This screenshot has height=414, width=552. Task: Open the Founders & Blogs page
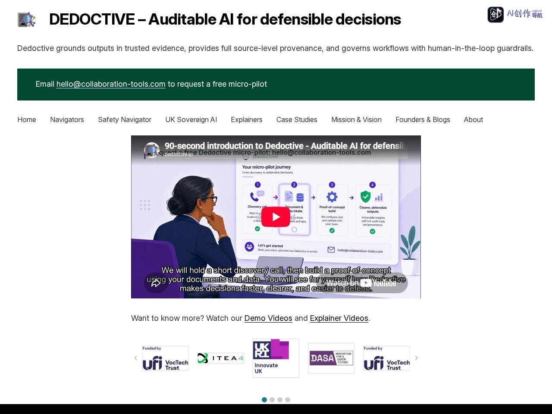click(x=423, y=119)
